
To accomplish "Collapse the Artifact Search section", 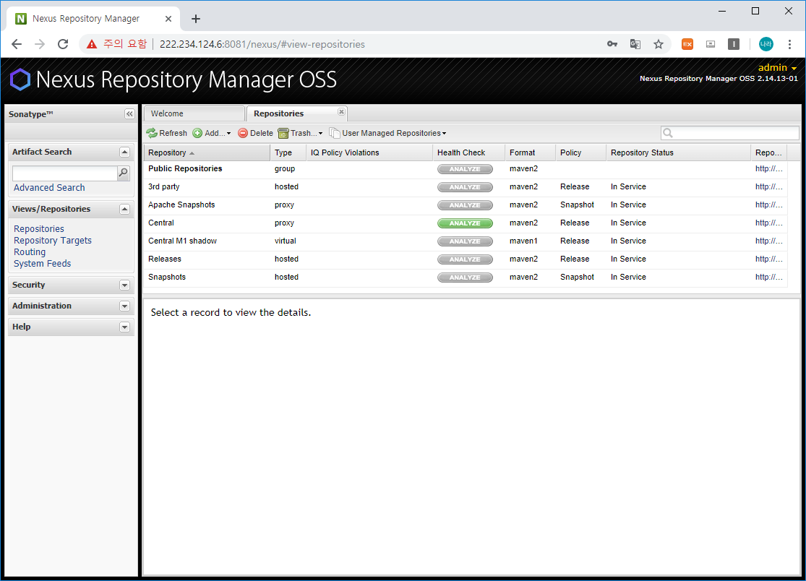I will pos(124,152).
